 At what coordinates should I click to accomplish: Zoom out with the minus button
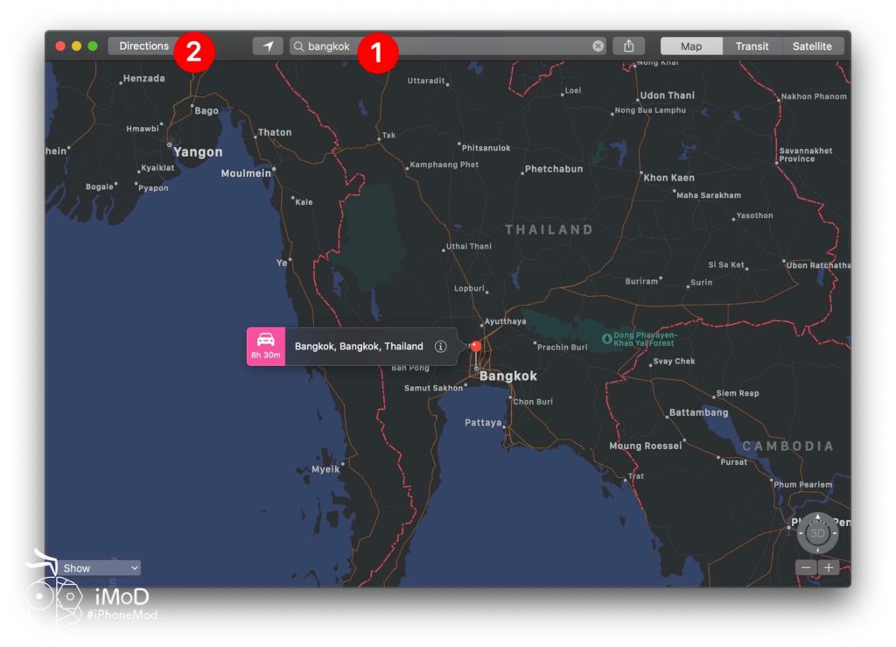coord(806,567)
